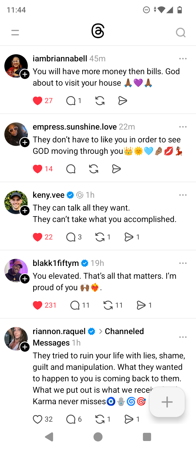
Task: Open comments on blakk1fiftym's post
Action: pyautogui.click(x=75, y=305)
